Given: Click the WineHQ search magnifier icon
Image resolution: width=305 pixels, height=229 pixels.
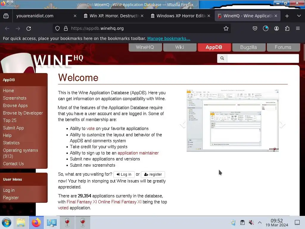Looking at the screenshot, I should pyautogui.click(x=222, y=58).
